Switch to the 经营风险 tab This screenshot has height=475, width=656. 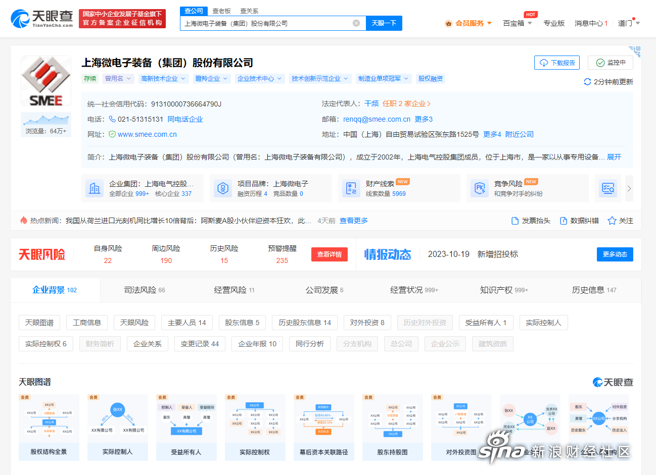(235, 290)
